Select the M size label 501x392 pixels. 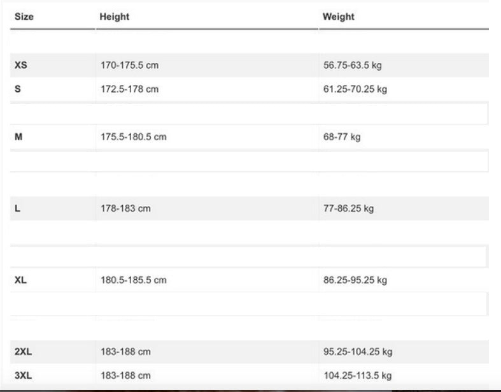point(18,137)
